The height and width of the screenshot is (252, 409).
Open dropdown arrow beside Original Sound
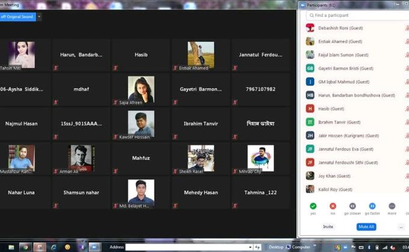(x=39, y=17)
